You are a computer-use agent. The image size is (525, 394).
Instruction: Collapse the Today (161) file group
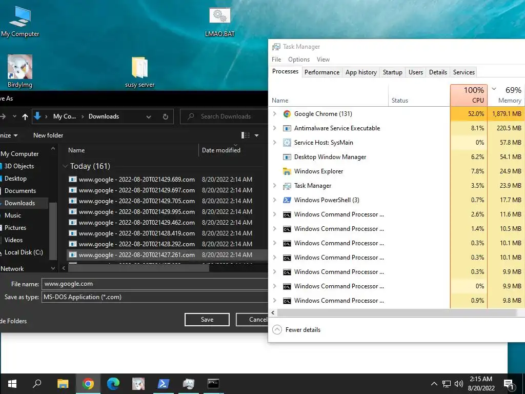pos(65,166)
